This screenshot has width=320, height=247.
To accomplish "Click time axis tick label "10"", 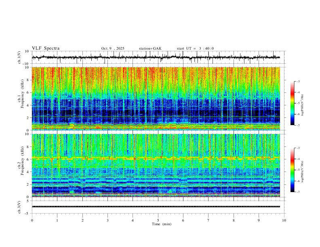I will (x=284, y=220).
